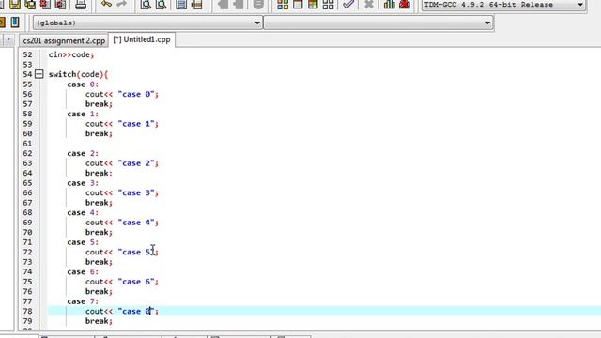Click the arrow of the empty members combo box
Viewport: 601px width, 338px height.
tap(487, 23)
